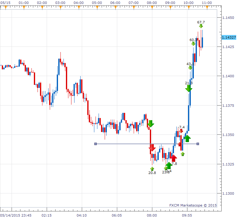Screen dimensions: 239x219
Task: Click the 1.1400 price axis label
Action: point(228,76)
